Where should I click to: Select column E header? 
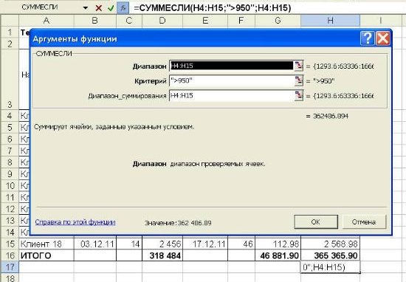(x=205, y=21)
